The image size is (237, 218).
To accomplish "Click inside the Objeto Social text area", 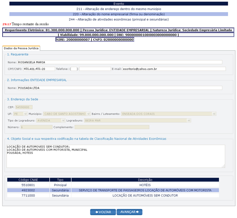I will click(116, 156).
